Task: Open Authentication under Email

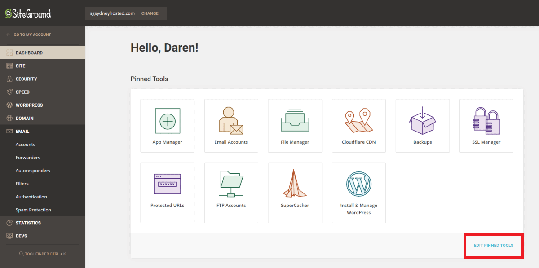Action: pyautogui.click(x=31, y=197)
